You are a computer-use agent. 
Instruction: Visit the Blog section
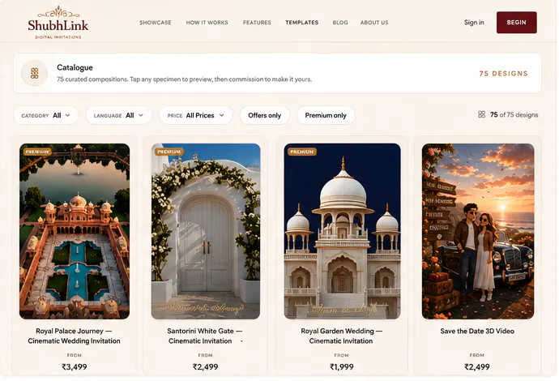[x=340, y=23]
